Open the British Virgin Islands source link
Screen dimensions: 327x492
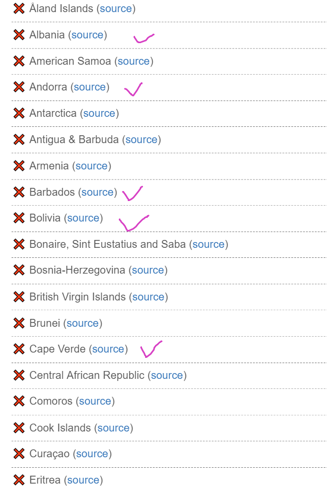(148, 297)
